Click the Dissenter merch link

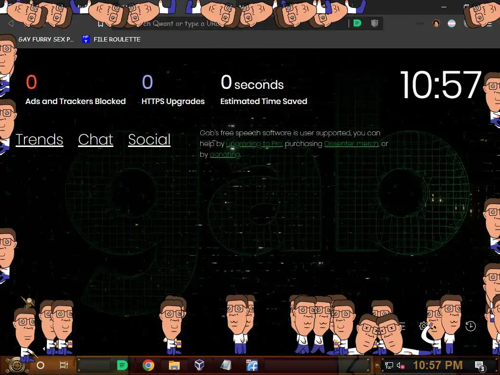point(351,144)
